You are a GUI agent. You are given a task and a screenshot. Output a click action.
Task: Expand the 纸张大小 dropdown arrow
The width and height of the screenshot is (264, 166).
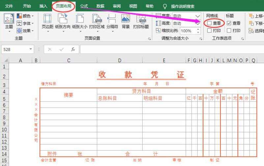point(80,31)
